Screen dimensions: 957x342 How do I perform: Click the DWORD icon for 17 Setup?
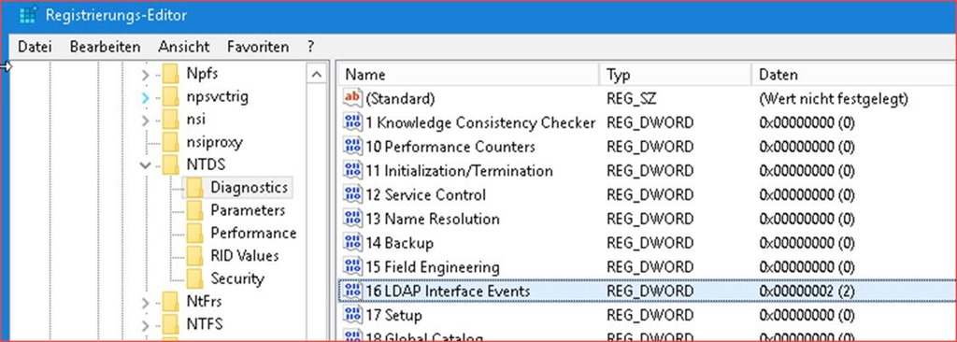point(352,315)
